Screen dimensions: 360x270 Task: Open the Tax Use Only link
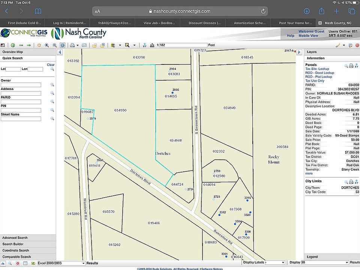(315, 81)
